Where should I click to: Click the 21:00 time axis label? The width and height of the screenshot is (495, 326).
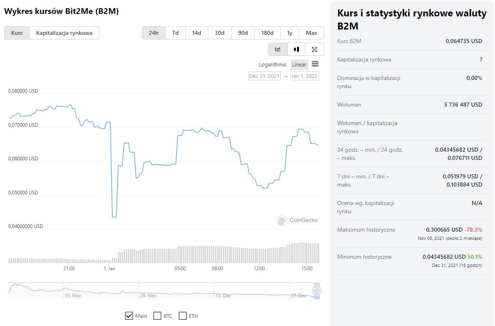(69, 269)
